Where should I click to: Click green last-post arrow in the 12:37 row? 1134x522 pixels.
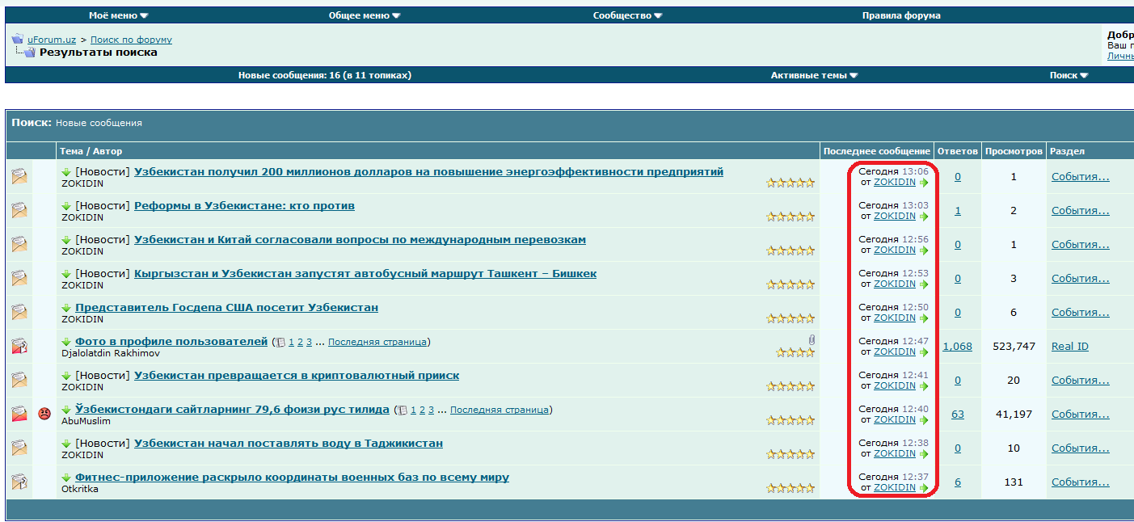click(924, 488)
